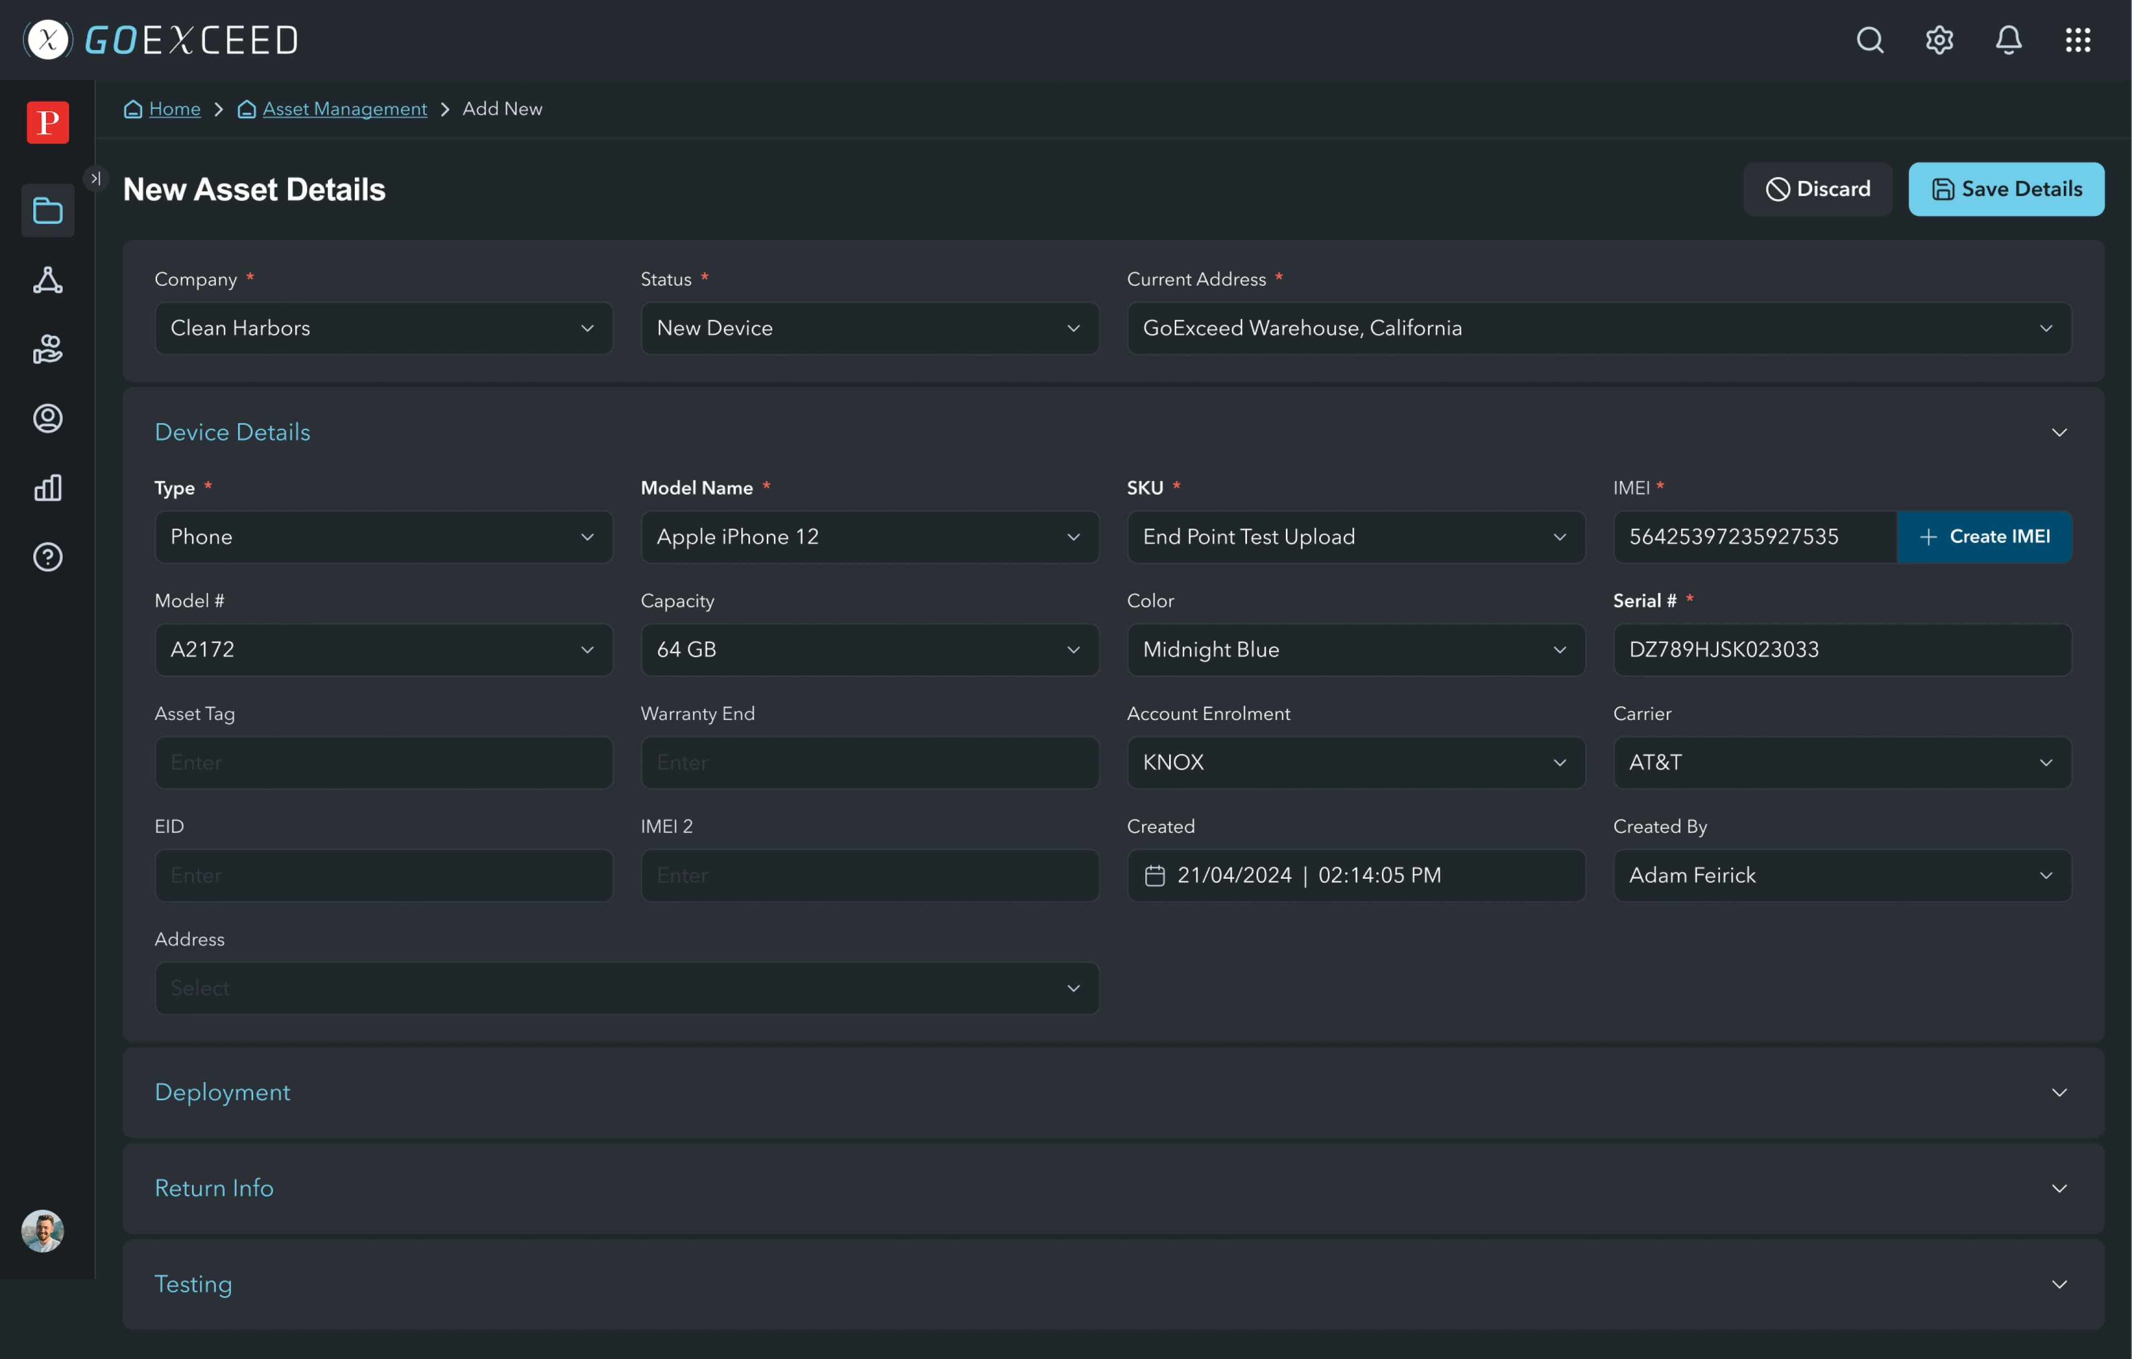Open the Account Enrolment dropdown showing KNOX
Image resolution: width=2132 pixels, height=1359 pixels.
1355,762
